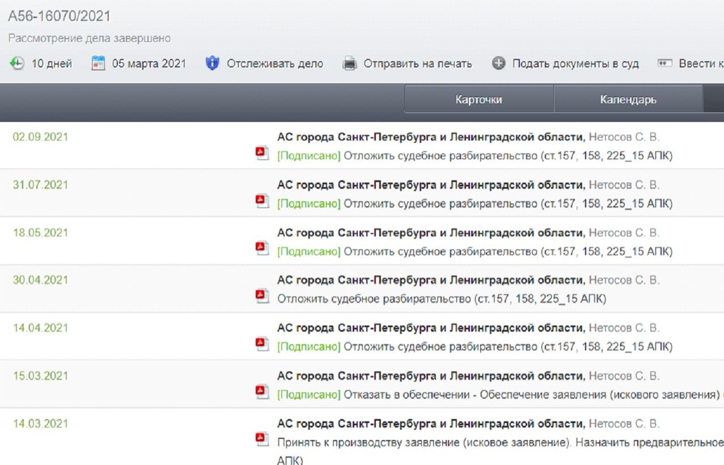Image resolution: width=724 pixels, height=465 pixels.
Task: Open Отложить судебное разбирательство link dated 31.07.2021
Action: [x=508, y=203]
